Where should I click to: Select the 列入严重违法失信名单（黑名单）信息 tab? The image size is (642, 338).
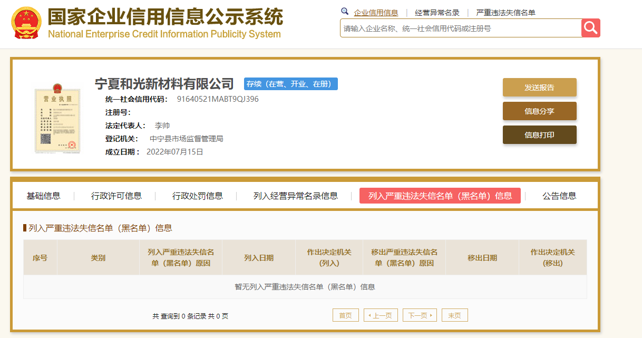[440, 196]
